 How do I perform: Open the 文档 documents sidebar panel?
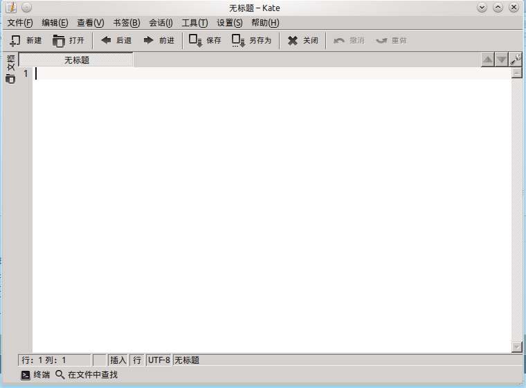(10, 69)
